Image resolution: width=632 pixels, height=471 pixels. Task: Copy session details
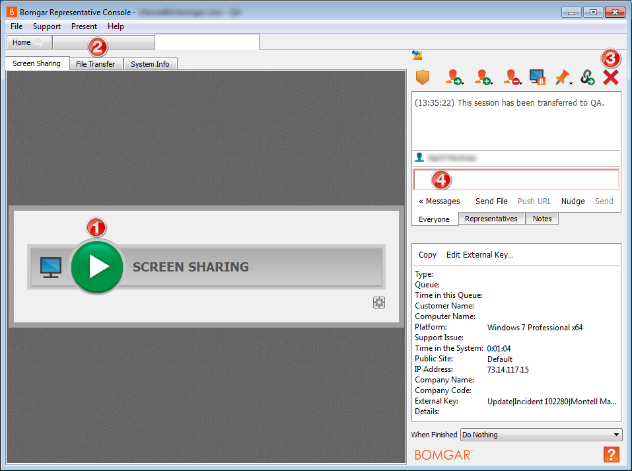click(427, 255)
